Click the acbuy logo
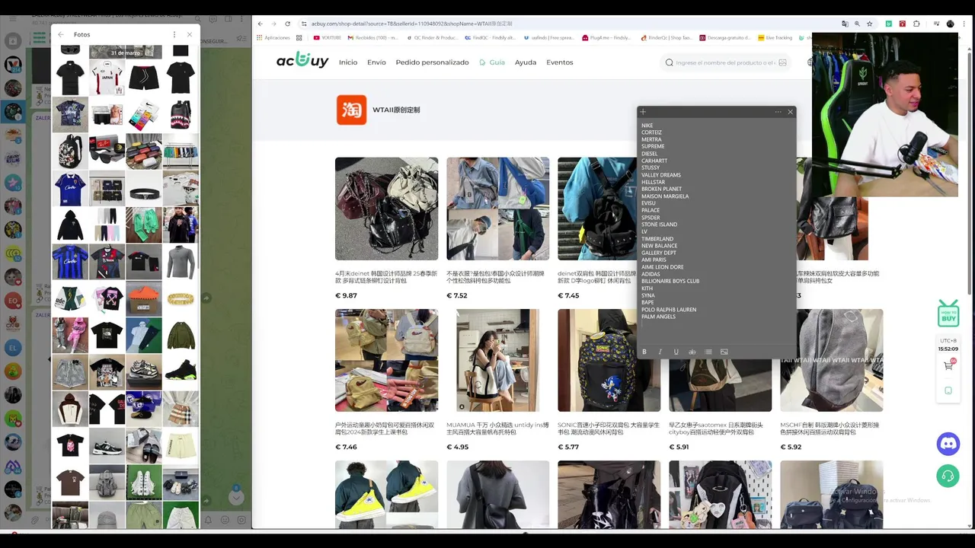This screenshot has height=548, width=975. [x=302, y=61]
